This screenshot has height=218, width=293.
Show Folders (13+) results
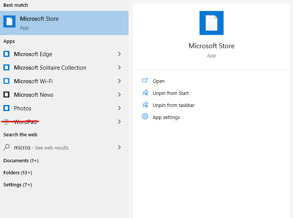point(18,173)
